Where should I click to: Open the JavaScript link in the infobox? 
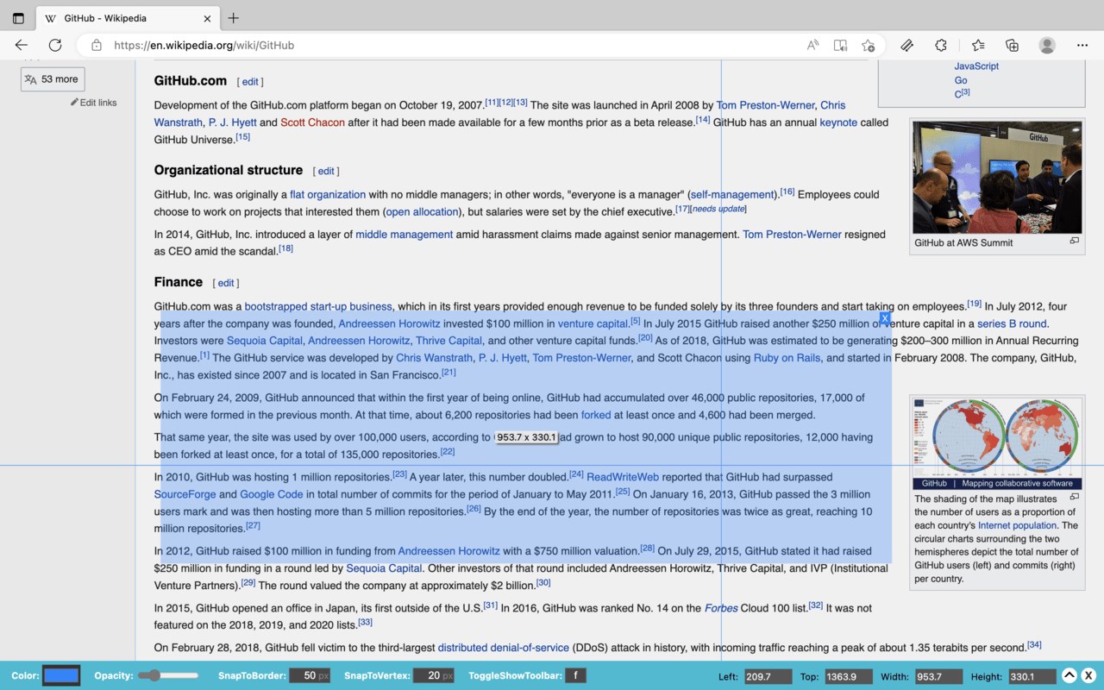pos(976,66)
